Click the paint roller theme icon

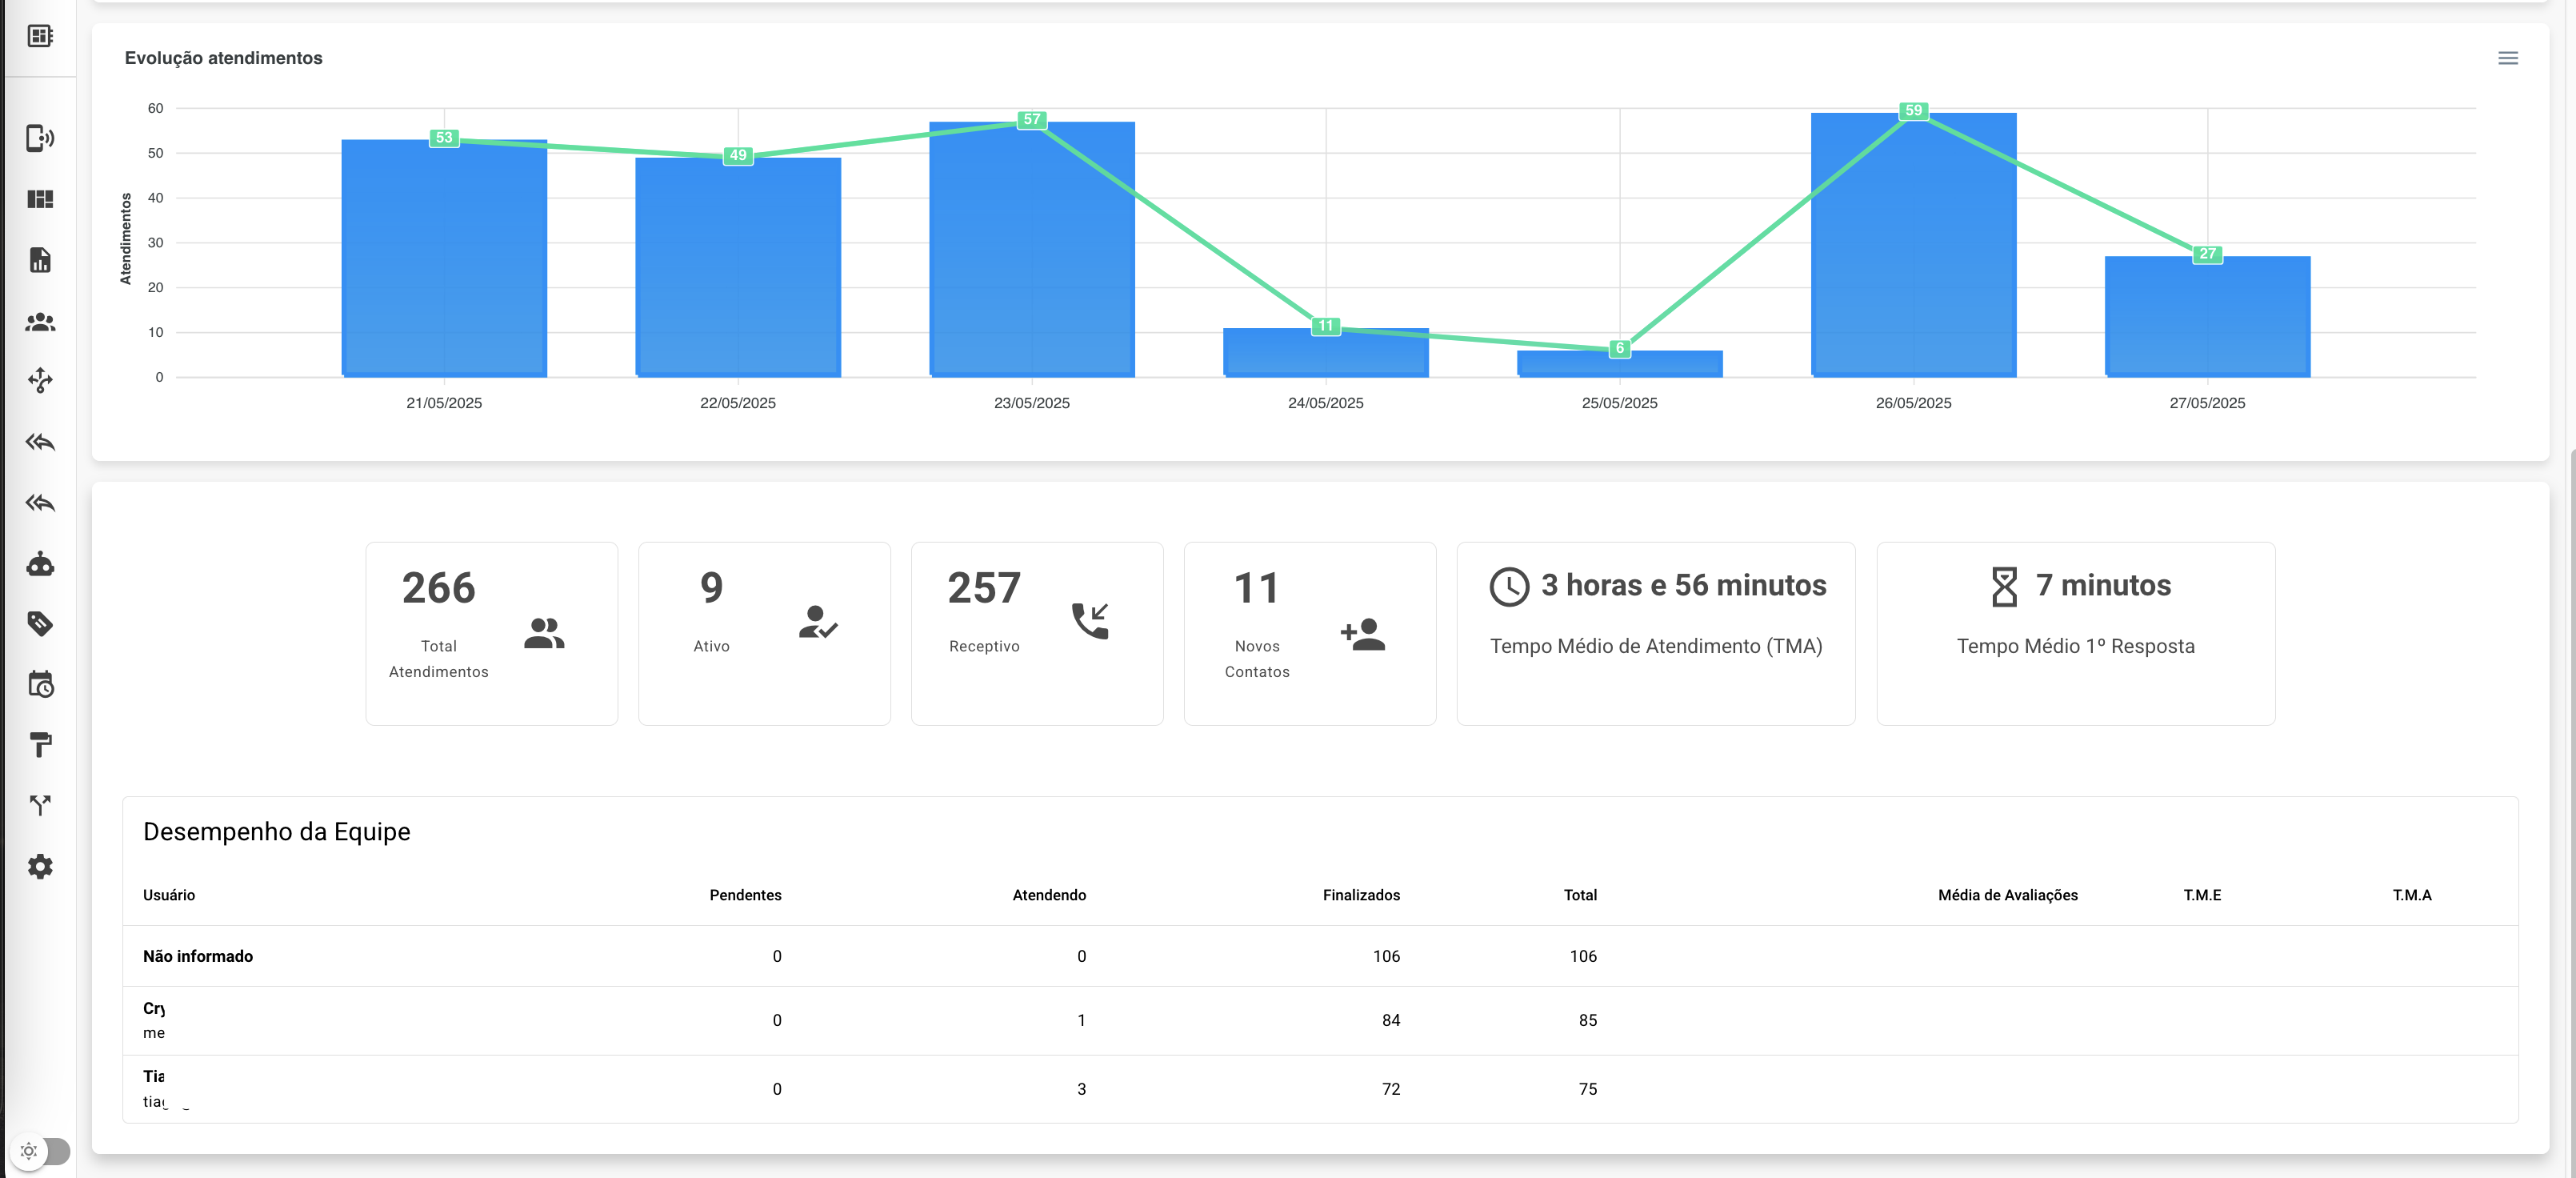pos(40,745)
